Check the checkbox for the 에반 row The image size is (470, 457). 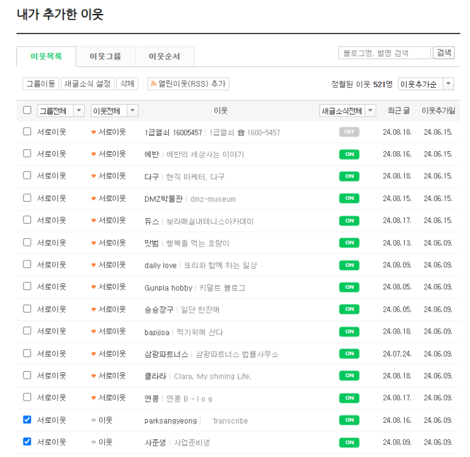click(x=27, y=154)
